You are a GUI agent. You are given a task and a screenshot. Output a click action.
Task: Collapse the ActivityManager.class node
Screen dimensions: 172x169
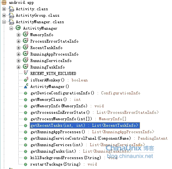click(4, 22)
